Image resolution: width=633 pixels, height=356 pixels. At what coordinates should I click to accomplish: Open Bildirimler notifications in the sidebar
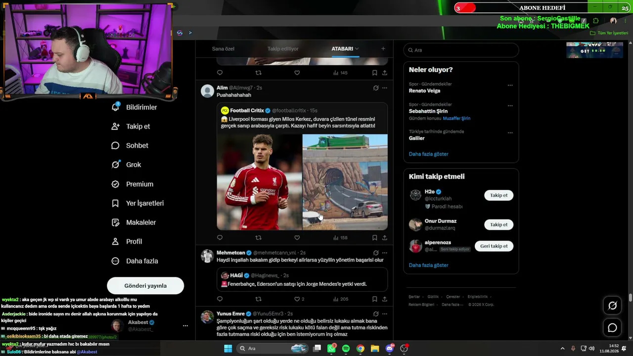pyautogui.click(x=135, y=107)
